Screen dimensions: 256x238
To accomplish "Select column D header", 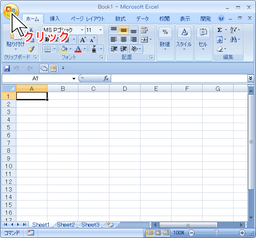I will pos(125,89).
